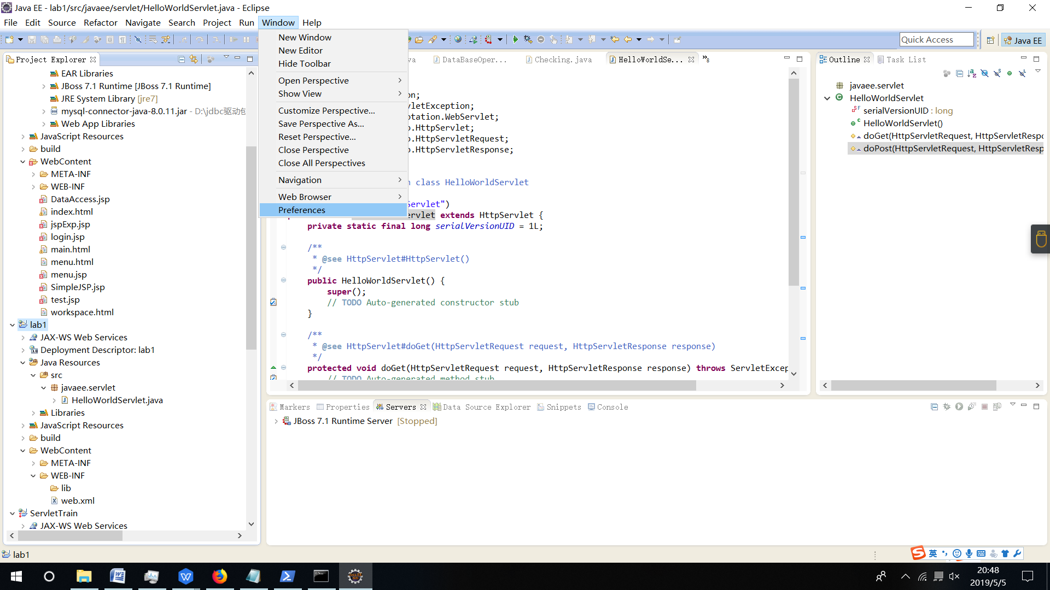Open the Show View submenu

point(300,93)
